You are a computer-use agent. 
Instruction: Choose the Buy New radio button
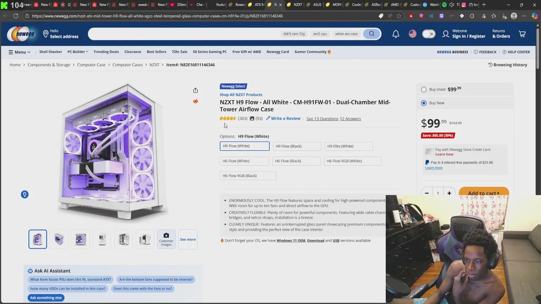[x=424, y=103]
